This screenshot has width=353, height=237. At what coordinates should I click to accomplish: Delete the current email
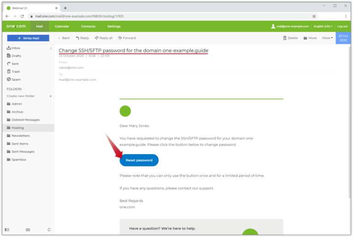[x=290, y=38]
